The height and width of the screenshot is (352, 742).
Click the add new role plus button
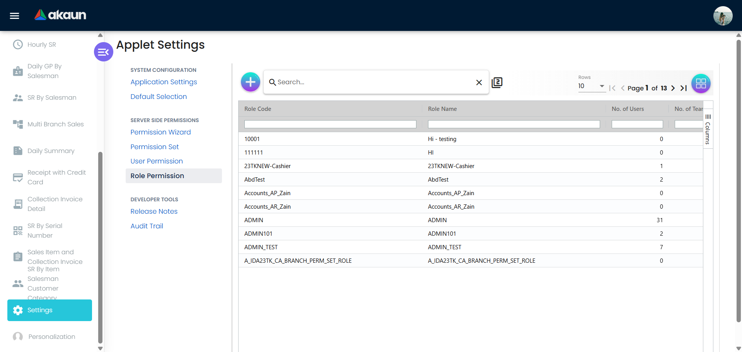click(x=250, y=82)
